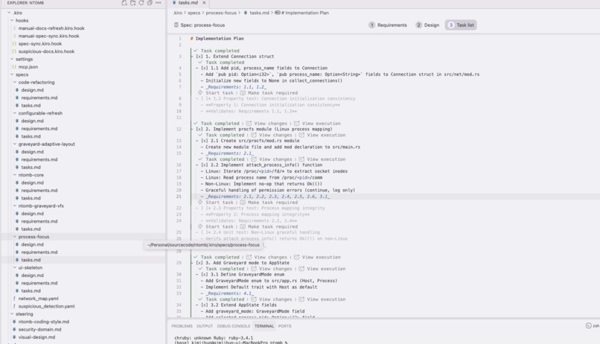Toggle checkbox for 2. Implement procfs module

pyautogui.click(x=200, y=129)
